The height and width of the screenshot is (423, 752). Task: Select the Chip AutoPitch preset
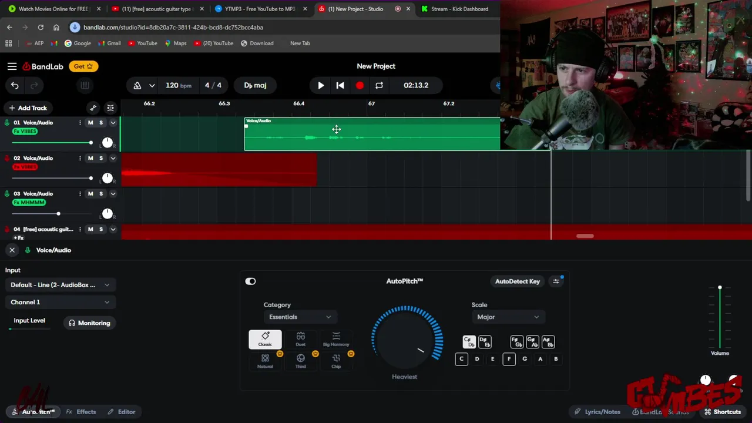(x=336, y=361)
